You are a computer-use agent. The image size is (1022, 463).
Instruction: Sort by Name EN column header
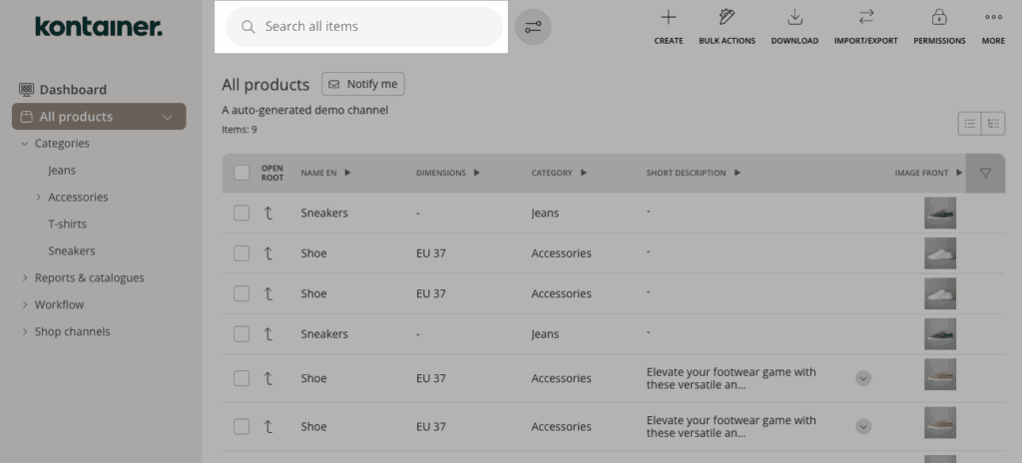[325, 173]
